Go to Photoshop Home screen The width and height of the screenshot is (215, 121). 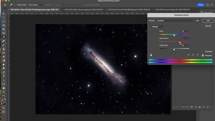tap(5, 5)
